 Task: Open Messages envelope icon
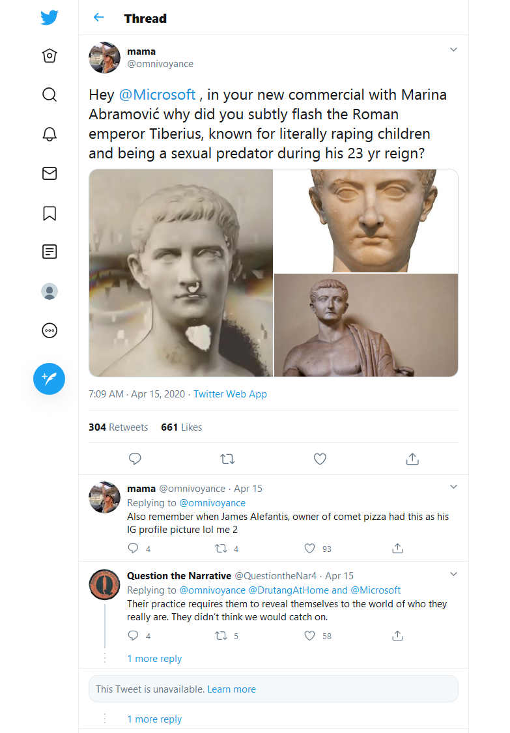click(x=49, y=173)
